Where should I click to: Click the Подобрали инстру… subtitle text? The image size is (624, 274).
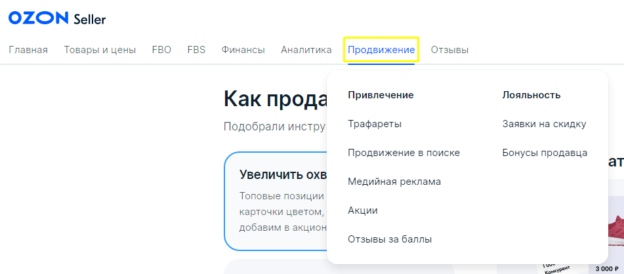pyautogui.click(x=274, y=127)
